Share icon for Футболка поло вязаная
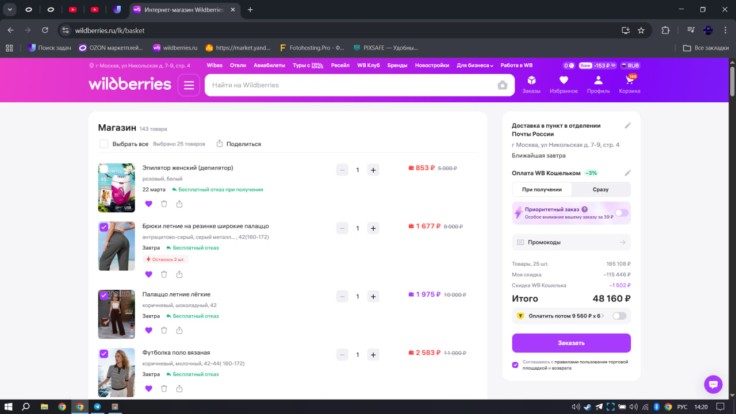The image size is (736, 414). 179,389
